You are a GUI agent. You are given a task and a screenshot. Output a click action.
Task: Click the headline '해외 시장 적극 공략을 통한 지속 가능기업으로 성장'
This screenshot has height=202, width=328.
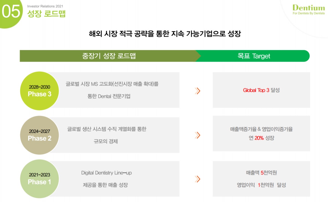tap(165, 34)
